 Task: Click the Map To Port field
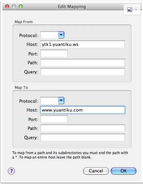54,119
